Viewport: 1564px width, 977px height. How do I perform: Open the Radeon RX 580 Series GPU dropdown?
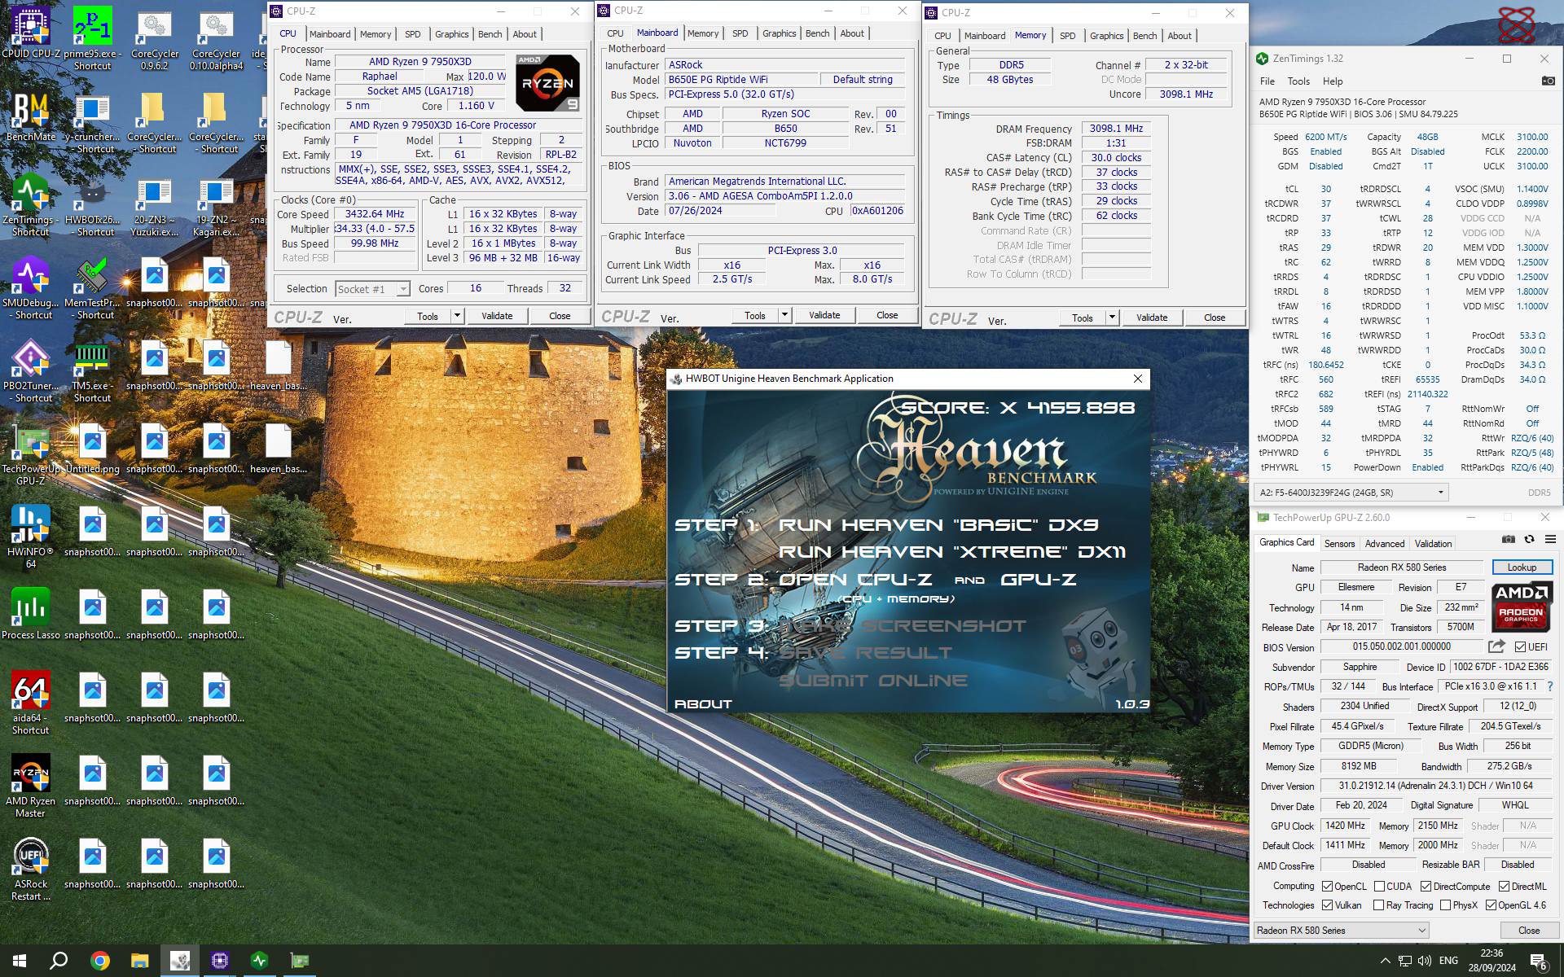pos(1341,930)
